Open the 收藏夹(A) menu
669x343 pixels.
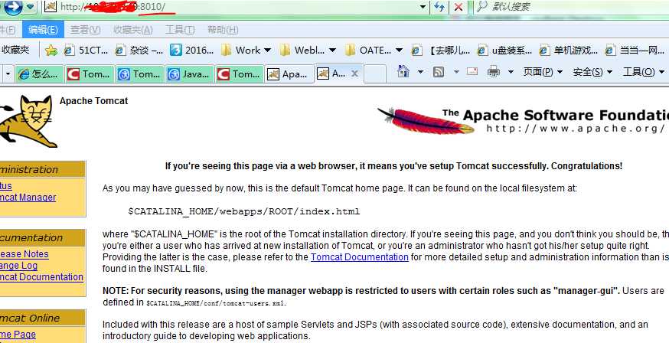point(133,30)
